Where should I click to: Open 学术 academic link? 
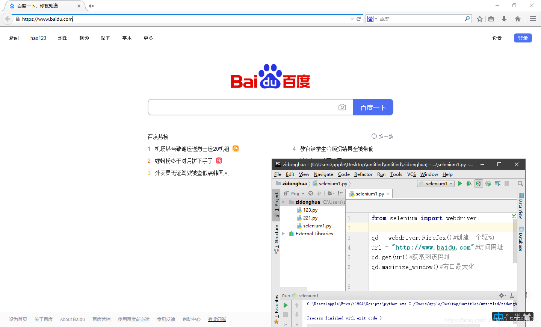[x=127, y=38]
